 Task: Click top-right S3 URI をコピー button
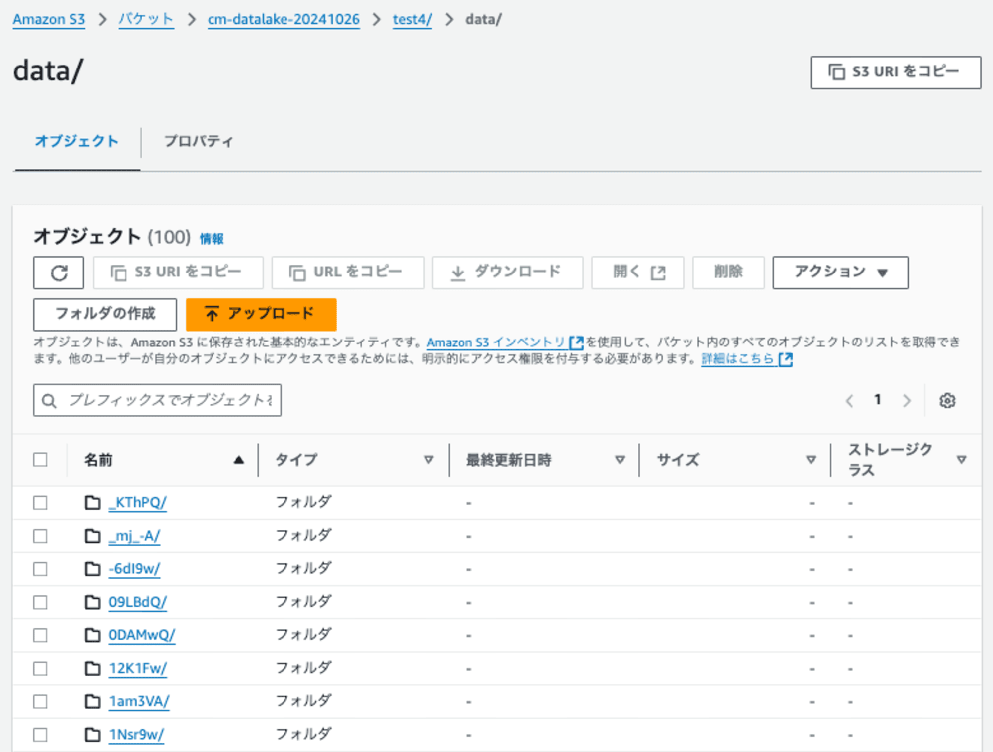point(896,72)
